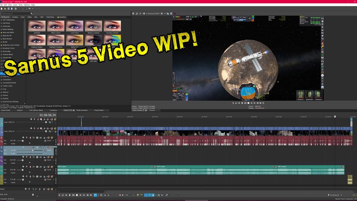This screenshot has height=201, width=357.
Task: Click the plug-in search magnifier icon
Action: click(31, 14)
